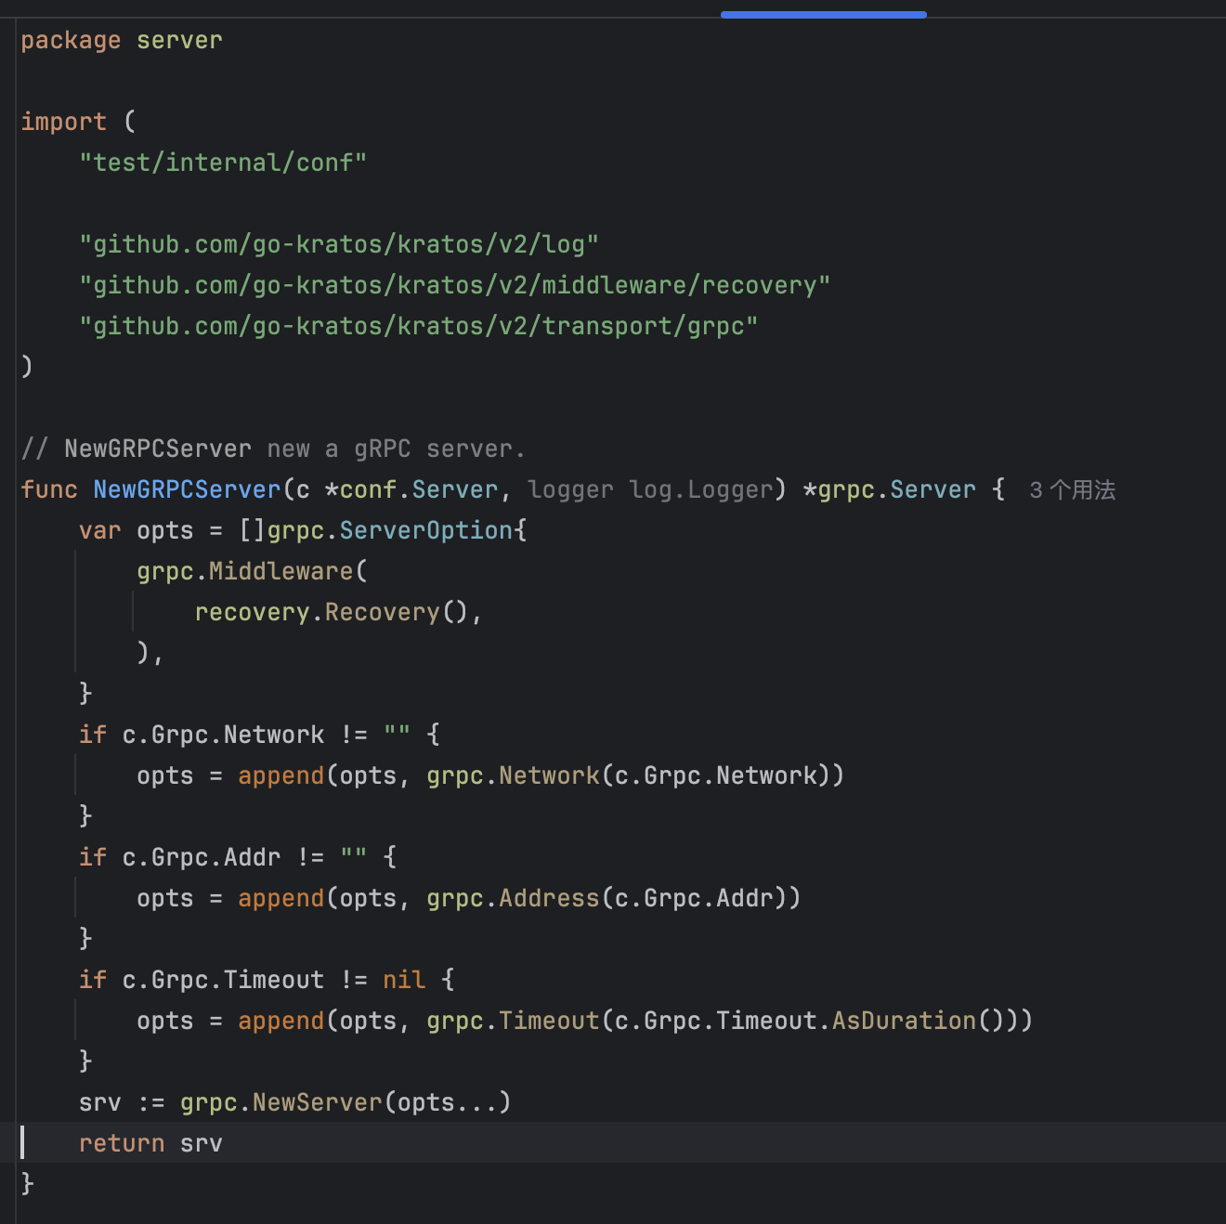Viewport: 1226px width, 1224px height.
Task: Click the "import" keyword
Action: (x=63, y=122)
